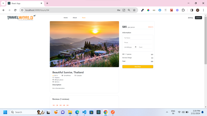Open the Windows Start menu
Image resolution: width=207 pixels, height=116 pixels.
click(5, 112)
